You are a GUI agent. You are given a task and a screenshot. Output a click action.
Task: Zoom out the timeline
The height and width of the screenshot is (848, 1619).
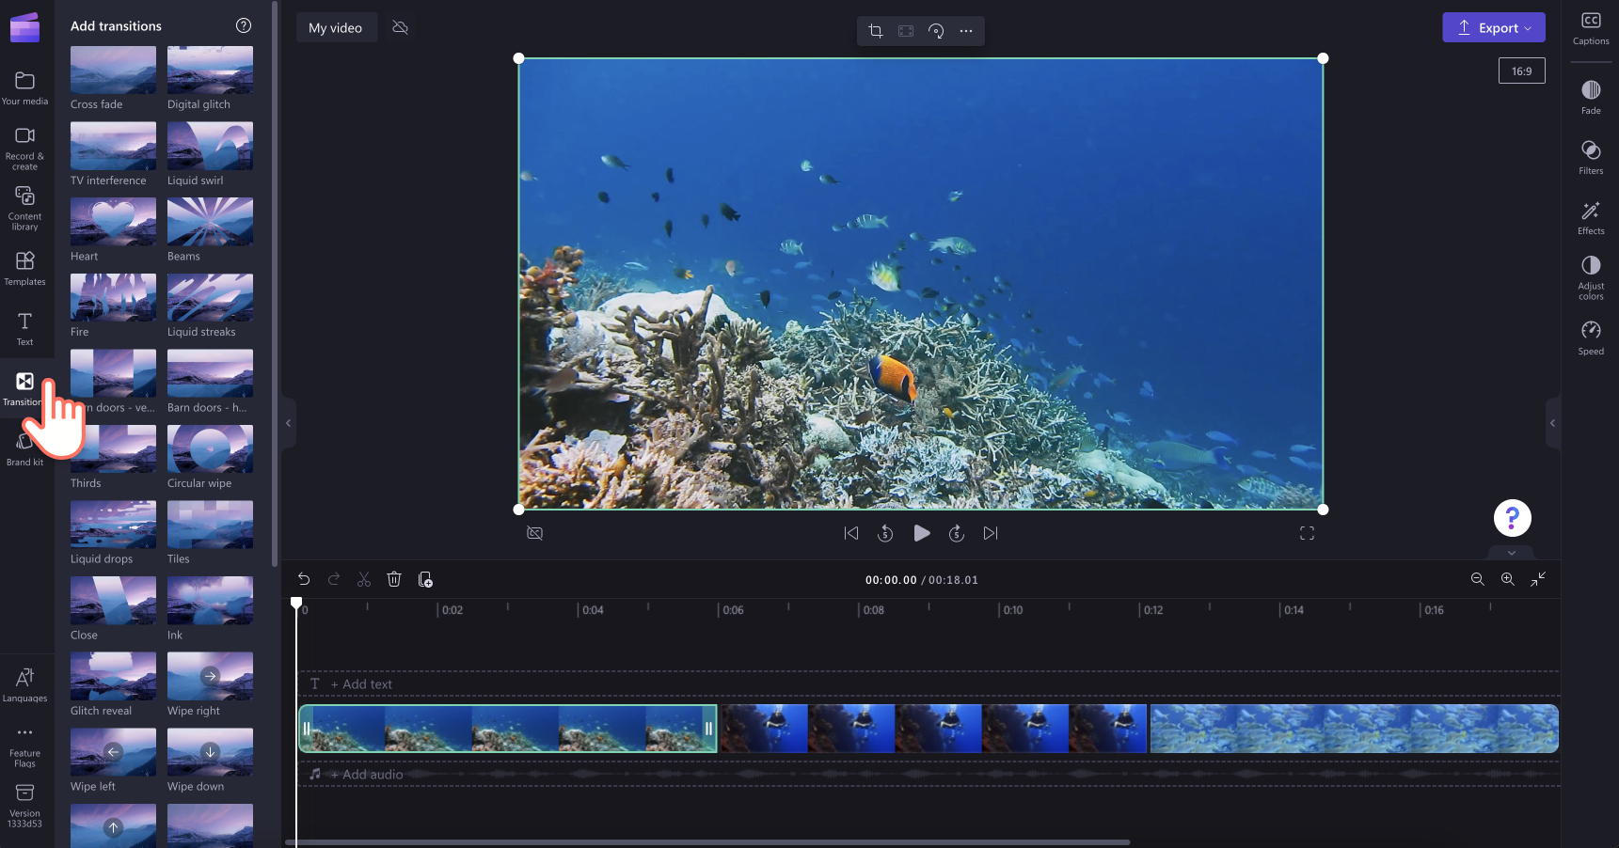1478,579
